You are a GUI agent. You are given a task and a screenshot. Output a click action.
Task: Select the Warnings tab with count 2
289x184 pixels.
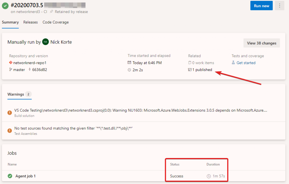tap(19, 94)
